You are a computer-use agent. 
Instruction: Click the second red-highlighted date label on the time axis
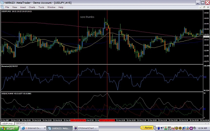coord(107,120)
